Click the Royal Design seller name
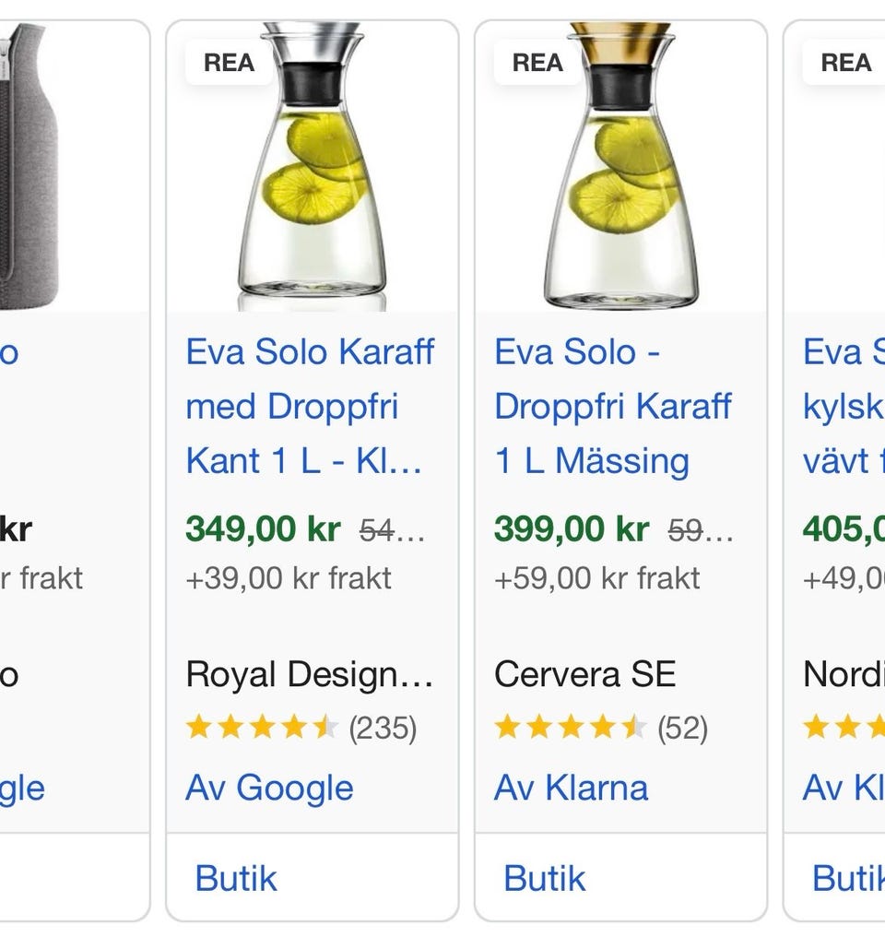 pyautogui.click(x=309, y=675)
